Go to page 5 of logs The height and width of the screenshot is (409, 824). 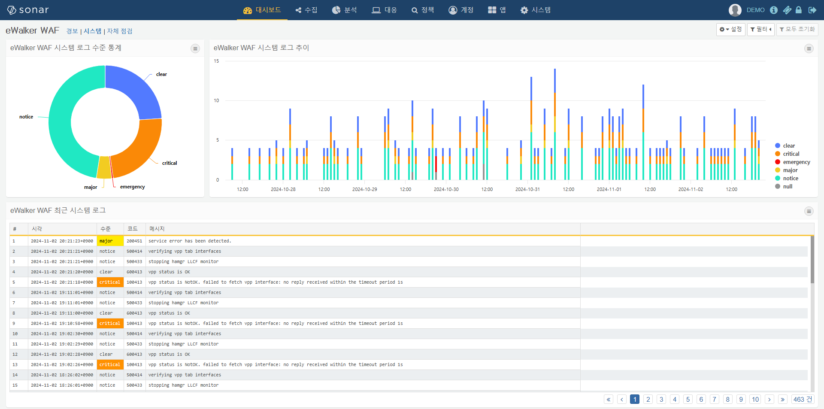[x=688, y=399]
